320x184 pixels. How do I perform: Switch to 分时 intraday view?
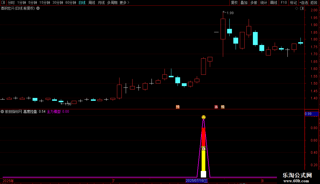(x=11, y=3)
